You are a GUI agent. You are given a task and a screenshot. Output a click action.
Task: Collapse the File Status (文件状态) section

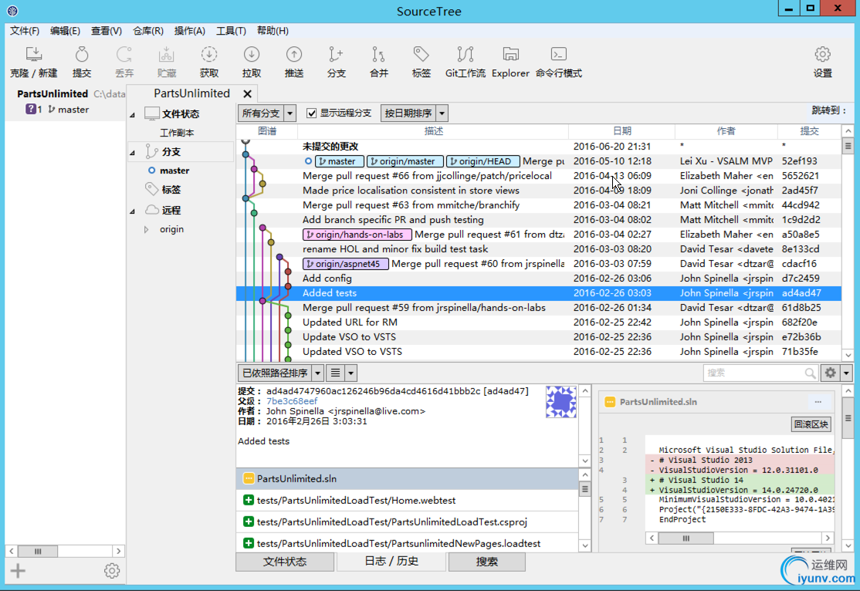point(132,115)
